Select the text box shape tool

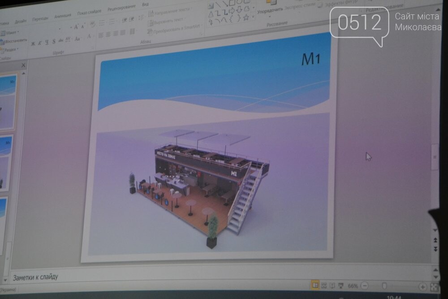(x=211, y=5)
